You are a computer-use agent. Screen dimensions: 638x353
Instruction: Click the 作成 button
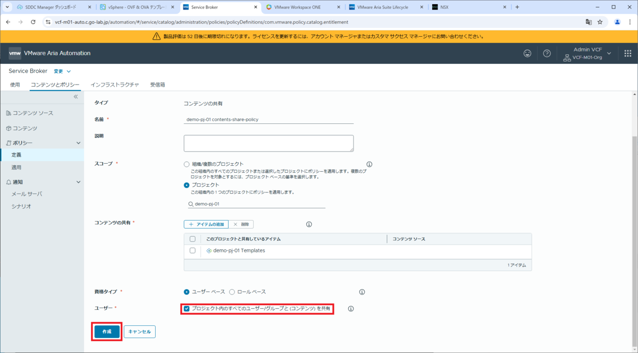coord(107,332)
